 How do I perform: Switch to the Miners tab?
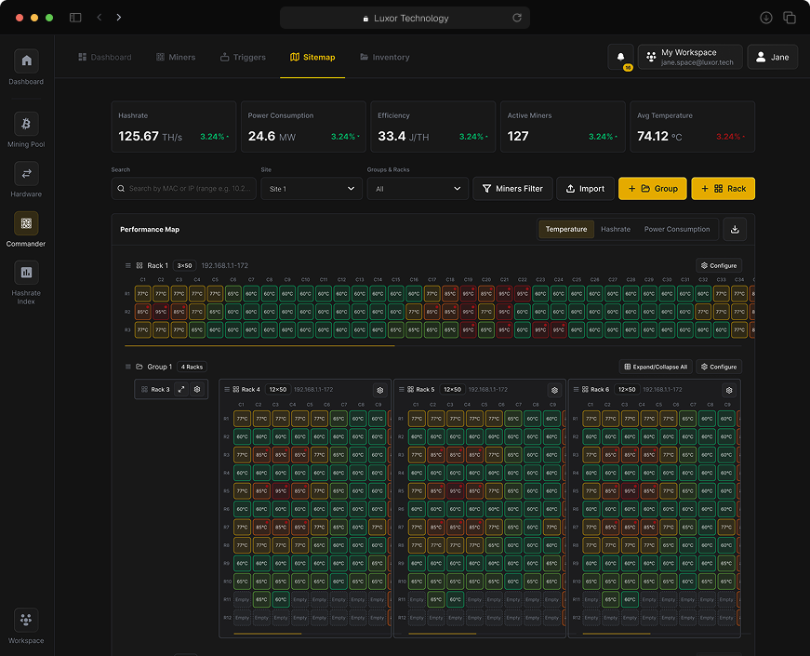pos(175,57)
